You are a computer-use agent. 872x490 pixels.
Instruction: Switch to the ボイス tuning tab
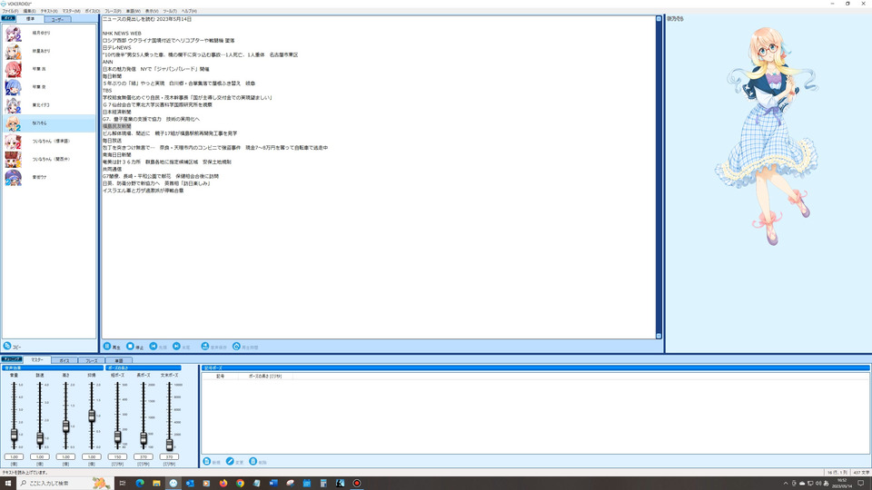(x=64, y=360)
